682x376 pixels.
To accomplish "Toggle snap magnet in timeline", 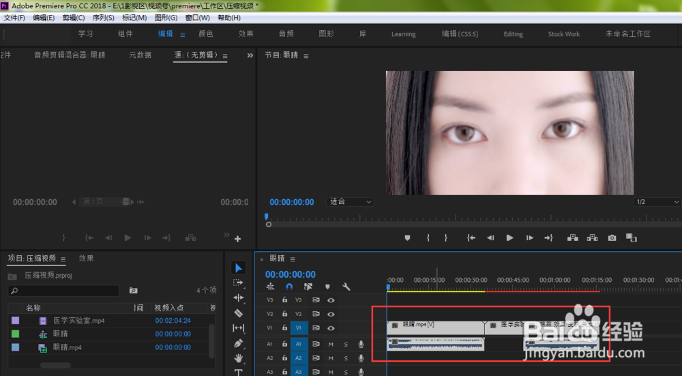I will (288, 287).
